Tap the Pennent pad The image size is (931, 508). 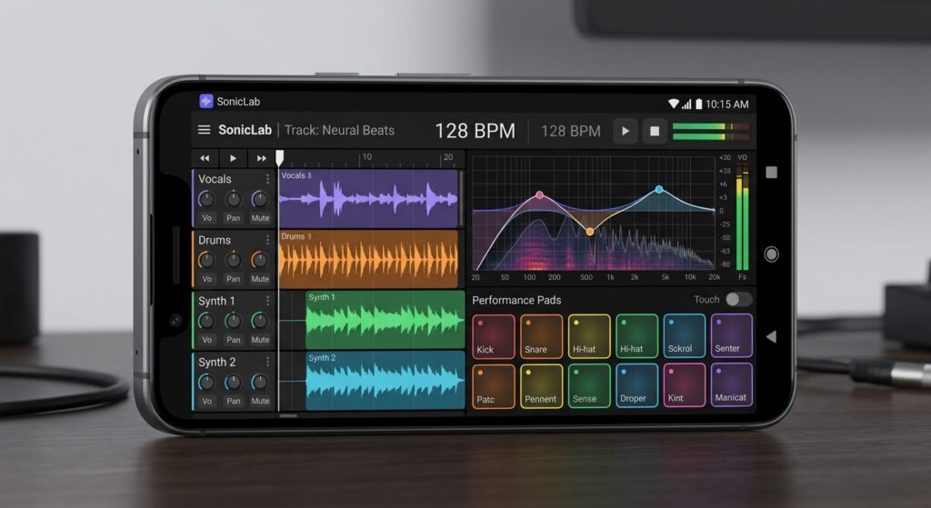tap(542, 386)
